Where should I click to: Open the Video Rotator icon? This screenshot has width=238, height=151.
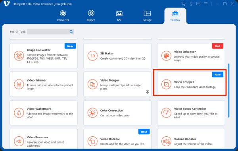[x=92, y=141]
